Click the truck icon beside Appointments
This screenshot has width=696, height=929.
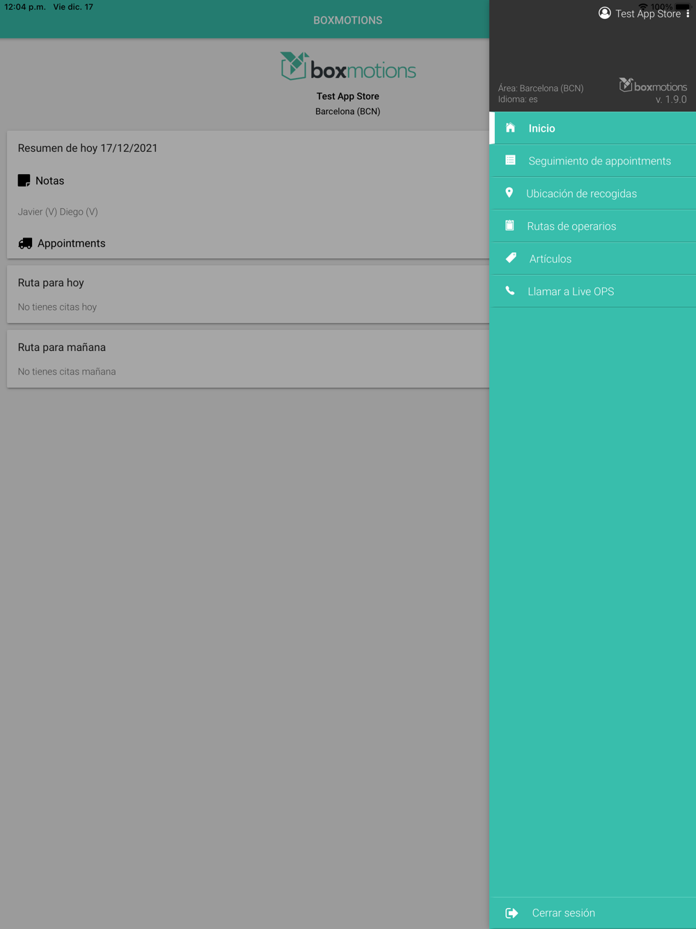click(x=25, y=243)
